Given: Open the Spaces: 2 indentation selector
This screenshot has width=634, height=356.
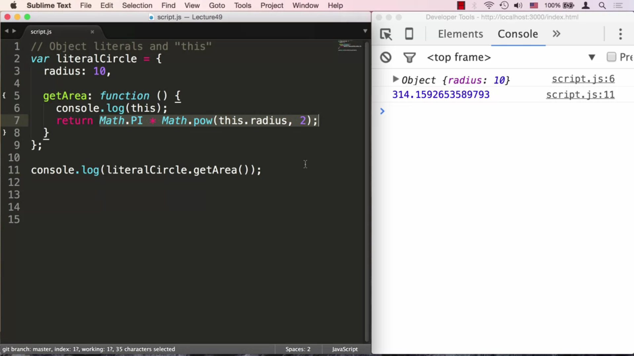Looking at the screenshot, I should click(x=298, y=349).
